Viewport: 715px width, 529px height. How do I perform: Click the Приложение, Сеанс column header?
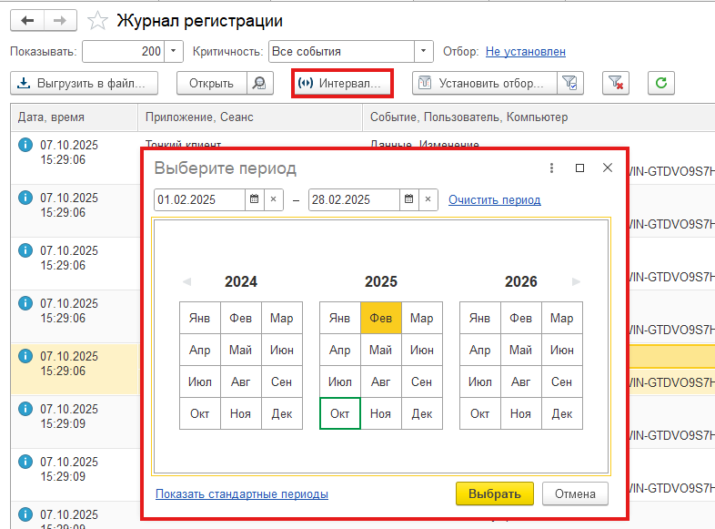click(250, 117)
